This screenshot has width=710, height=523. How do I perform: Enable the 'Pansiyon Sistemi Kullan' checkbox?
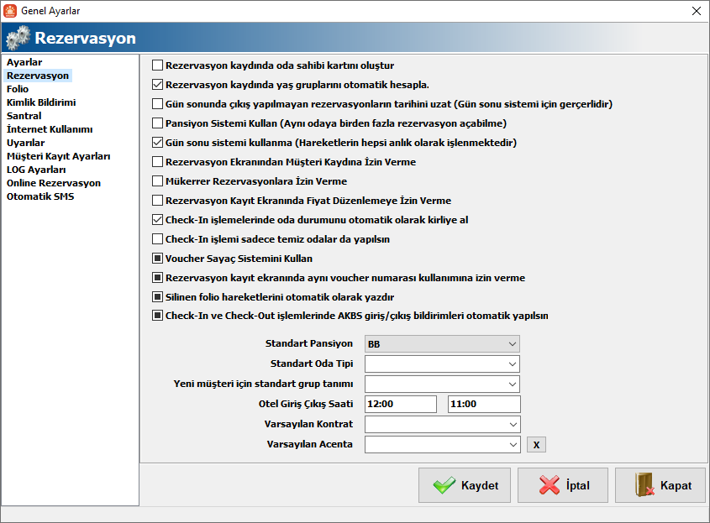(x=157, y=123)
